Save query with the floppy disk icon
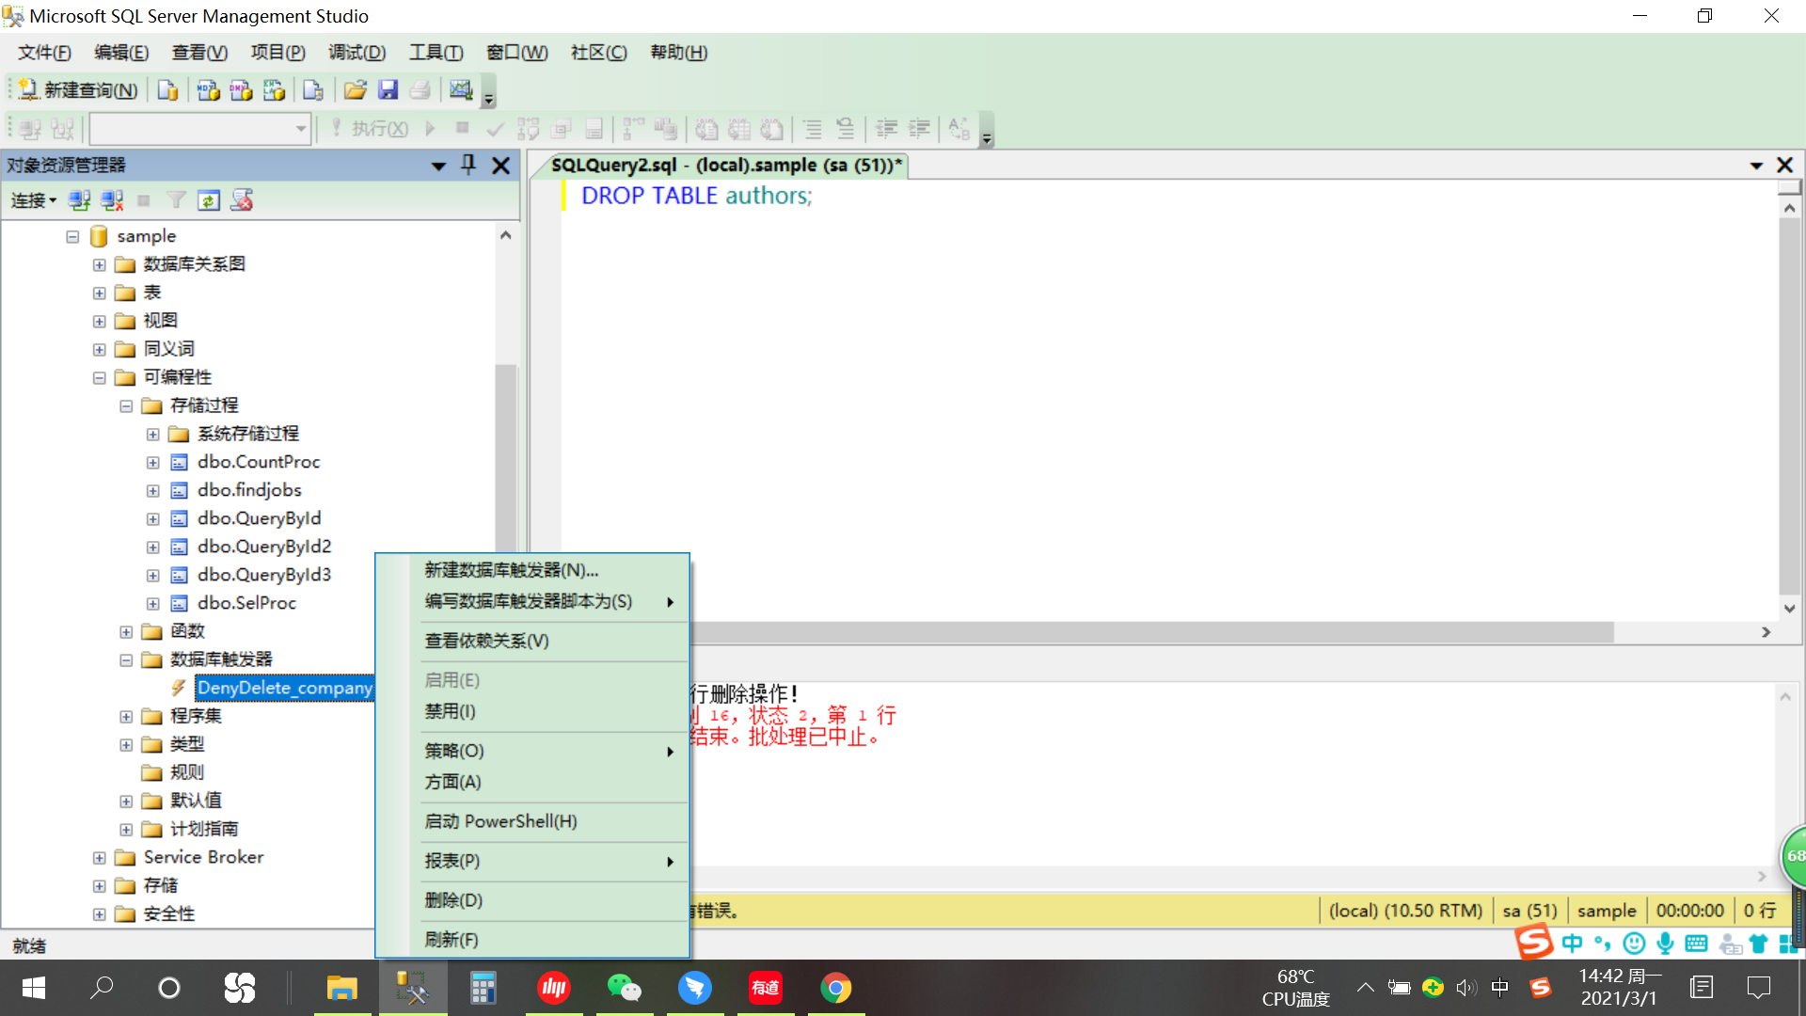The image size is (1806, 1016). click(x=388, y=90)
